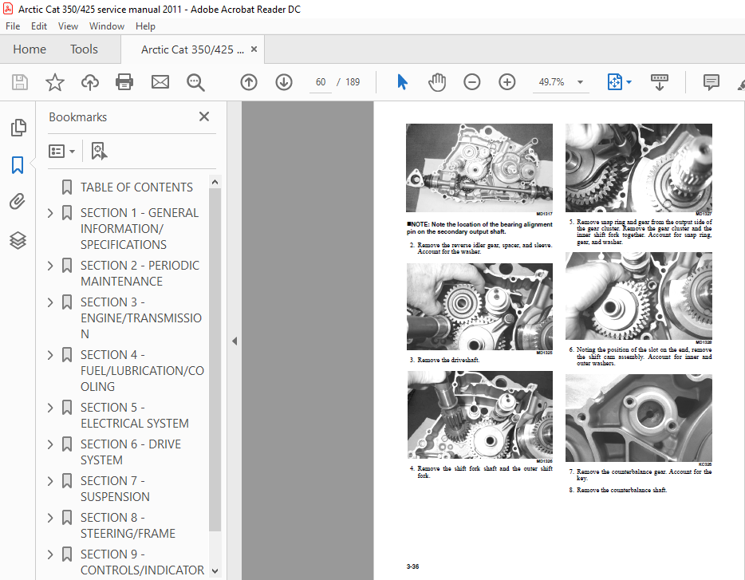The width and height of the screenshot is (745, 580).
Task: Open the scrolling mode keyboard icon
Action: click(x=660, y=82)
